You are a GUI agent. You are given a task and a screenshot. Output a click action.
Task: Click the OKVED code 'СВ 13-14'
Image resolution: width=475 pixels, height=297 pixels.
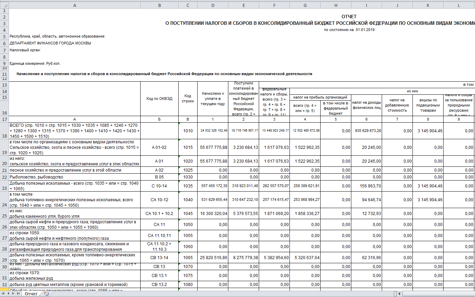coord(159,258)
